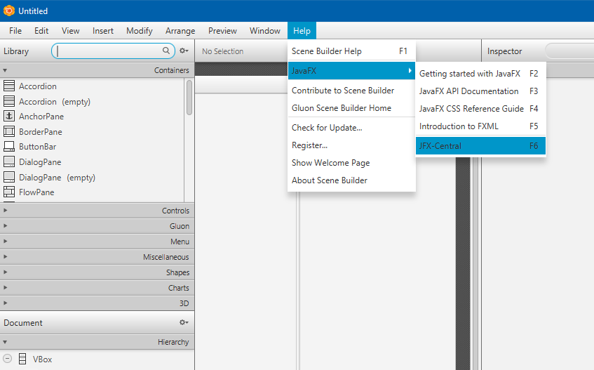594x370 pixels.
Task: Select the DialogPane (empty) icon
Action: (9, 177)
